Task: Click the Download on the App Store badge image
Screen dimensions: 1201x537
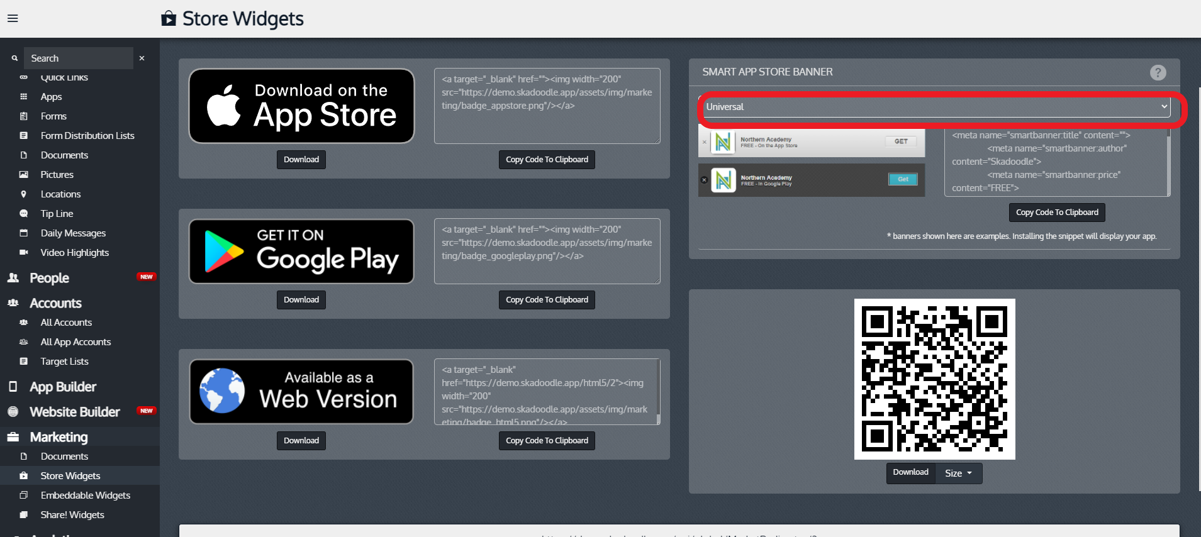Action: 301,106
